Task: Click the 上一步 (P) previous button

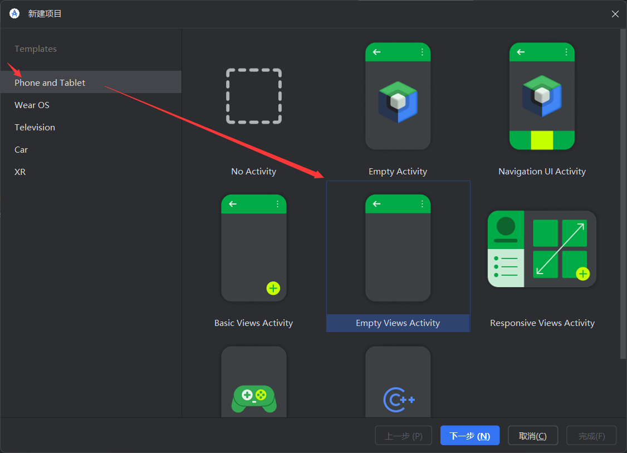Action: (x=404, y=435)
